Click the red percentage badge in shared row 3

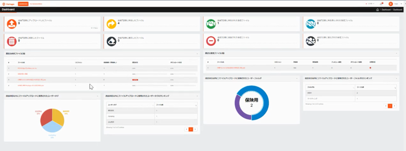coord(135,80)
